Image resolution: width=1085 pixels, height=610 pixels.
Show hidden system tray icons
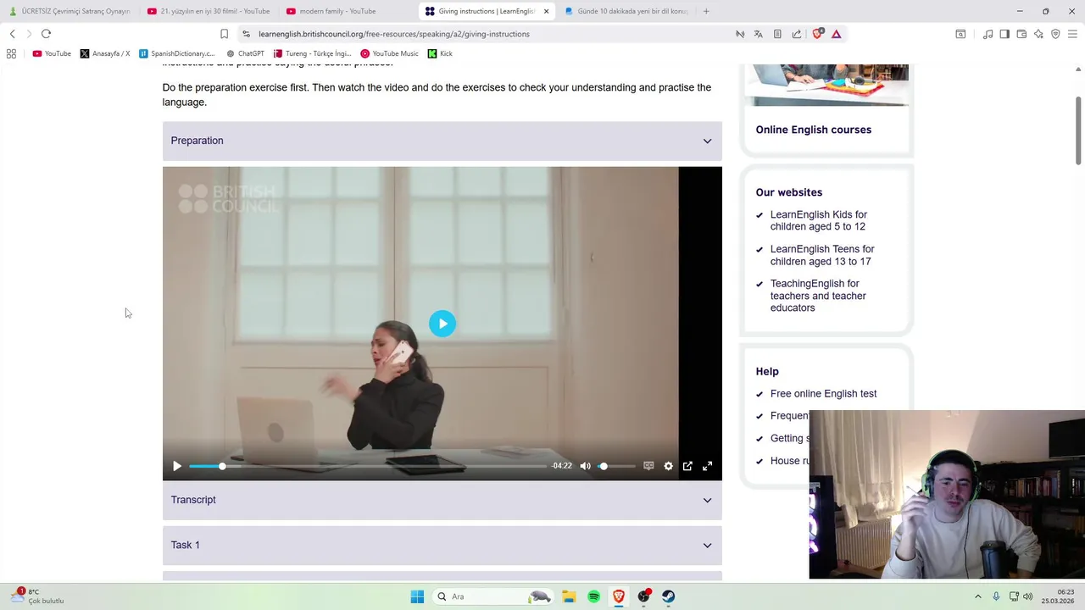point(977,596)
